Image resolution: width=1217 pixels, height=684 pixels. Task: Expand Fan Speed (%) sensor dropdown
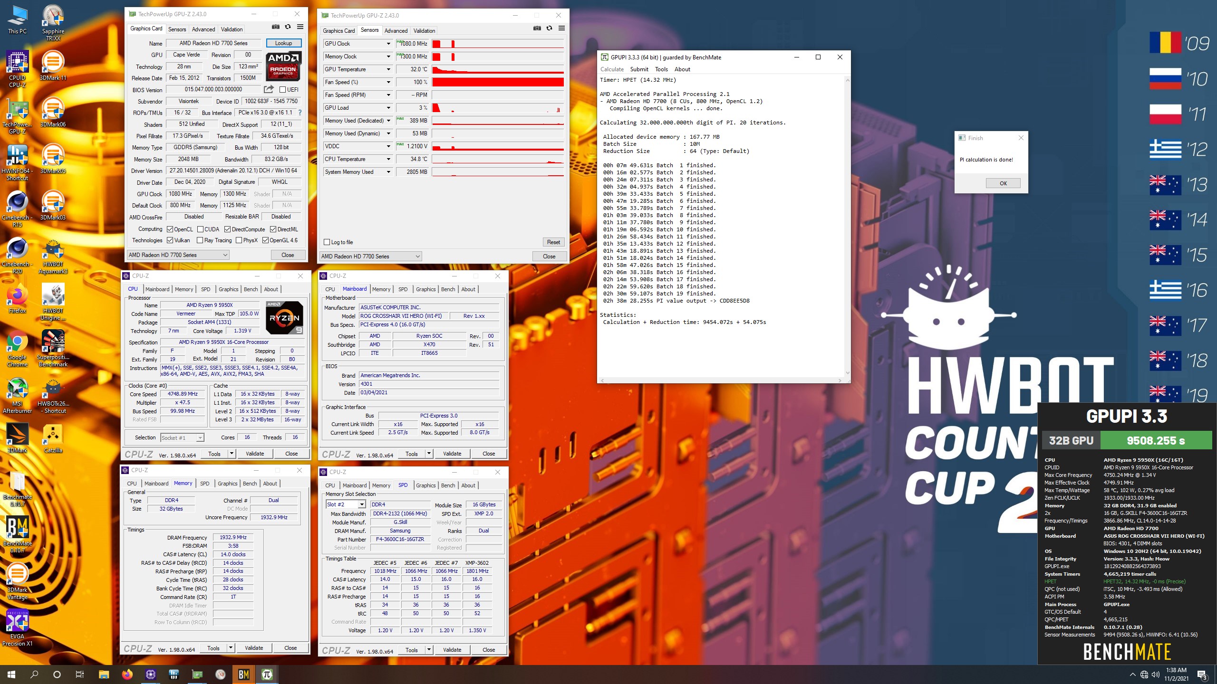pos(388,82)
